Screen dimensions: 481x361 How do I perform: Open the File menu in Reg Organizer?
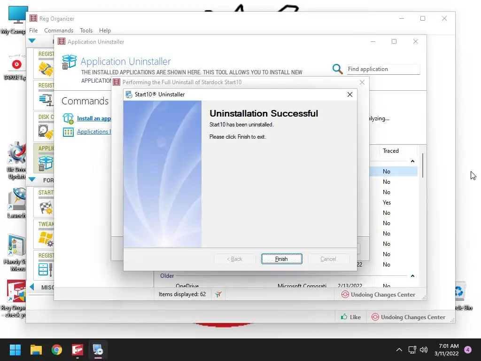(33, 31)
